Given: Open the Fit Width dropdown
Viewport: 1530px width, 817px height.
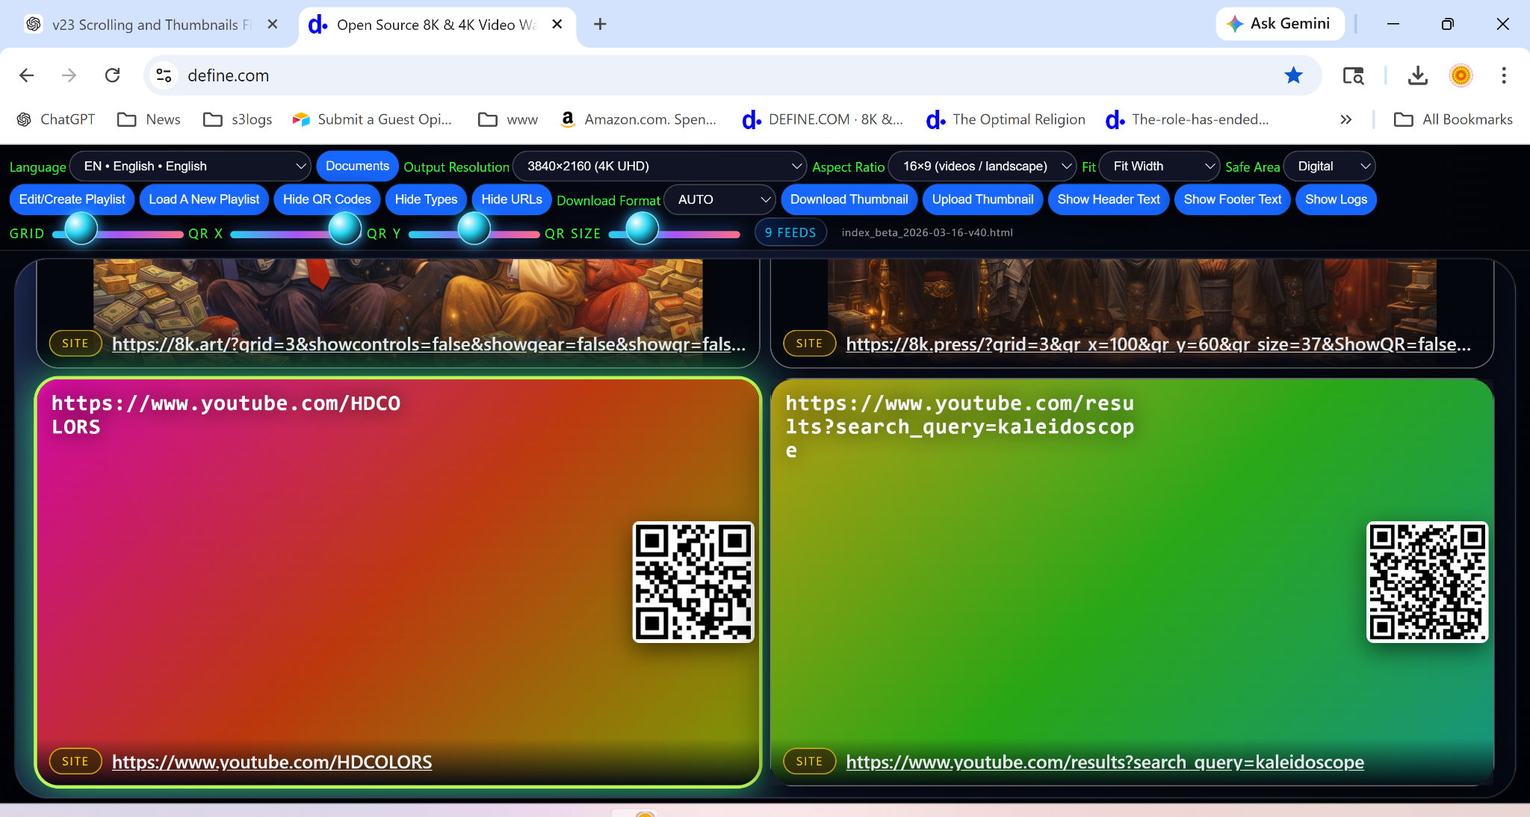Looking at the screenshot, I should click(x=1159, y=167).
